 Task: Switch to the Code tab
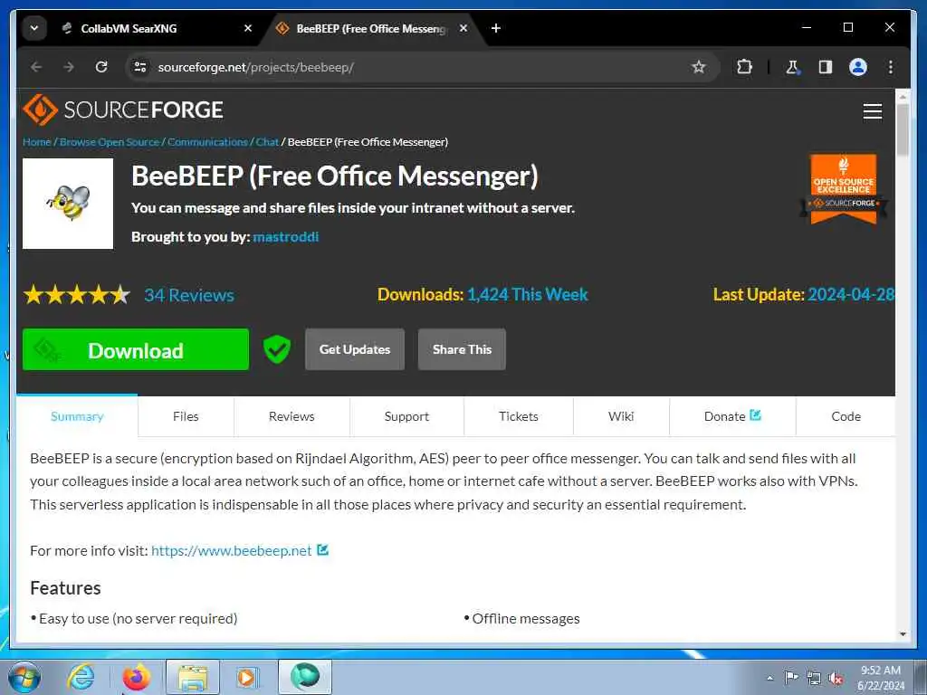tap(846, 416)
